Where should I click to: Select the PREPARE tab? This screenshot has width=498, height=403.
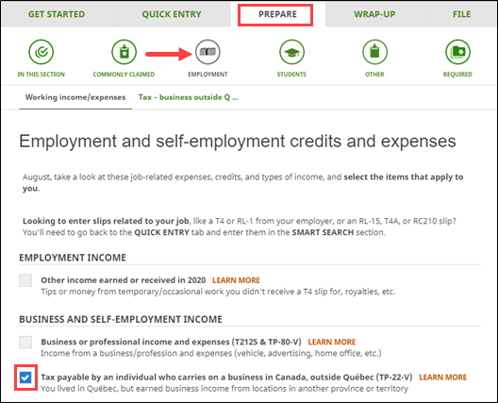tap(277, 14)
